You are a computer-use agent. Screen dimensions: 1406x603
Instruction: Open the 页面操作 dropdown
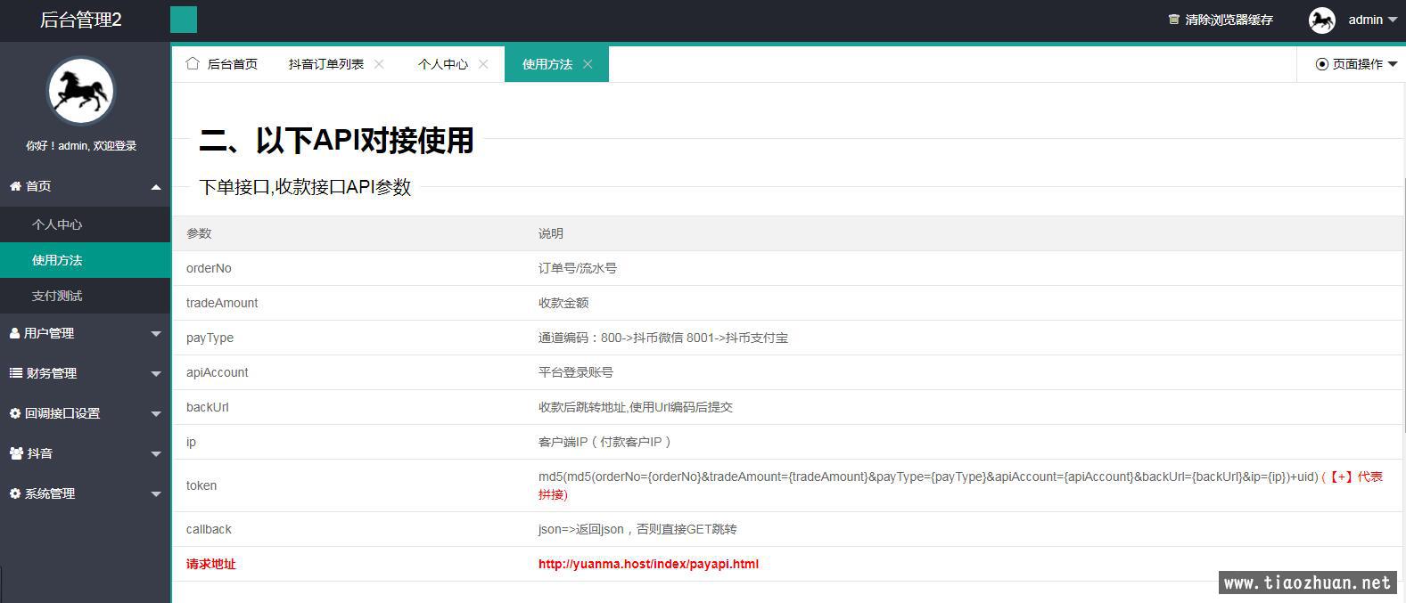click(1356, 64)
